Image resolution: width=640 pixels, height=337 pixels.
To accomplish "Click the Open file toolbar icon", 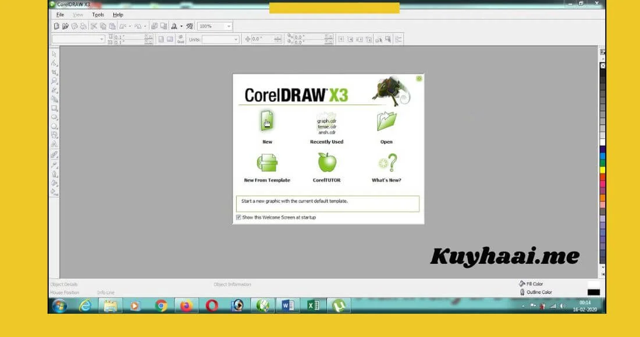I will (x=65, y=26).
